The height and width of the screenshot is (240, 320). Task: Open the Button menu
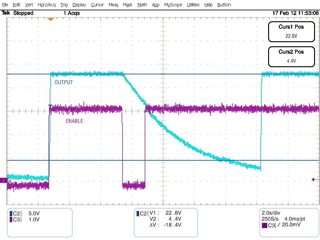[224, 5]
